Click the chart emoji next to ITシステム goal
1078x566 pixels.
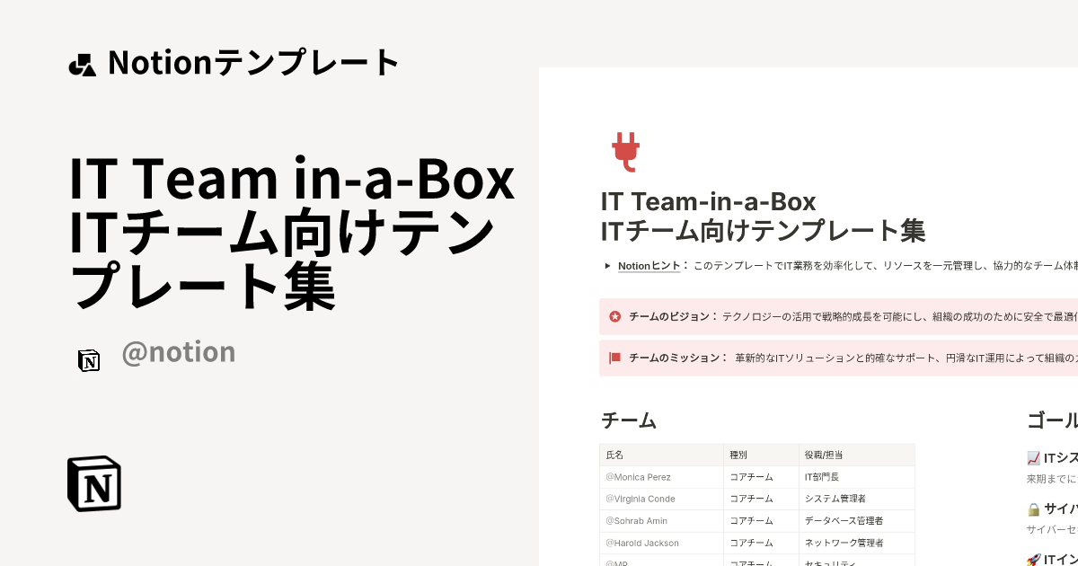[1031, 457]
